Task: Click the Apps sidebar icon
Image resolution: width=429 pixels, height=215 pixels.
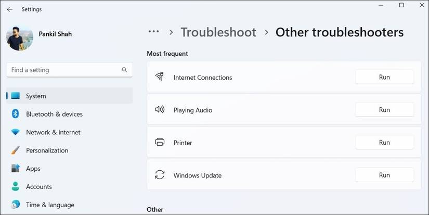Action: (x=16, y=169)
